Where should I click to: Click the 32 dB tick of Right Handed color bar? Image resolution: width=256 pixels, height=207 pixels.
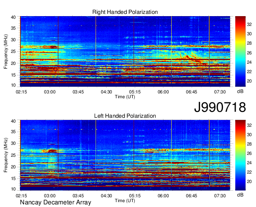tap(249, 24)
